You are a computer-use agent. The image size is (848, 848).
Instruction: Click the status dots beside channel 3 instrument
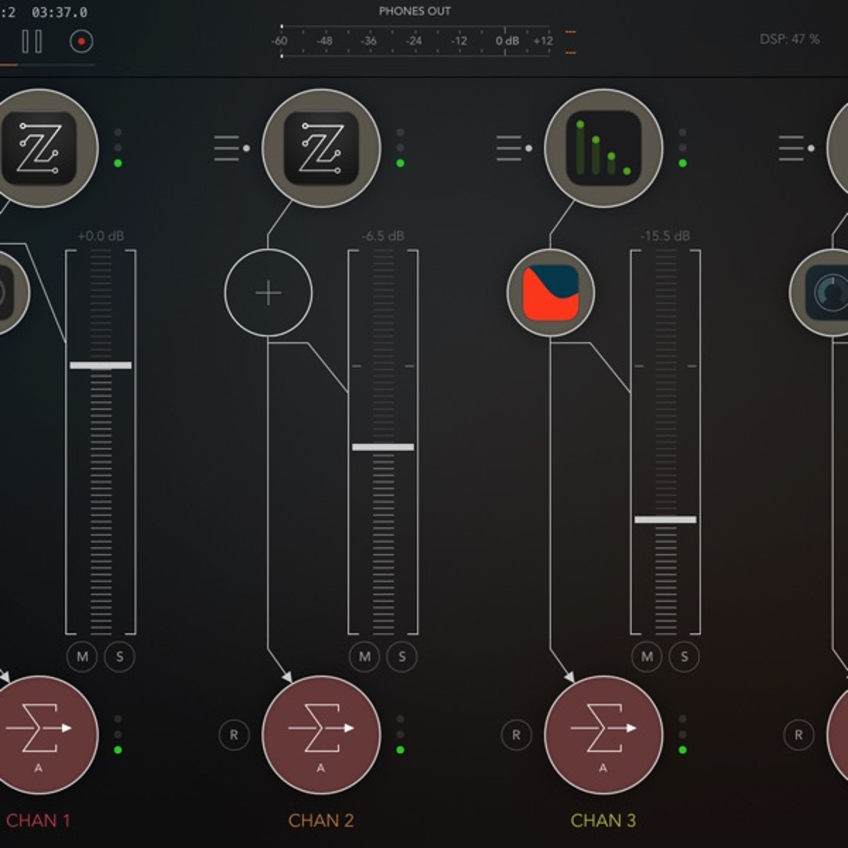682,148
